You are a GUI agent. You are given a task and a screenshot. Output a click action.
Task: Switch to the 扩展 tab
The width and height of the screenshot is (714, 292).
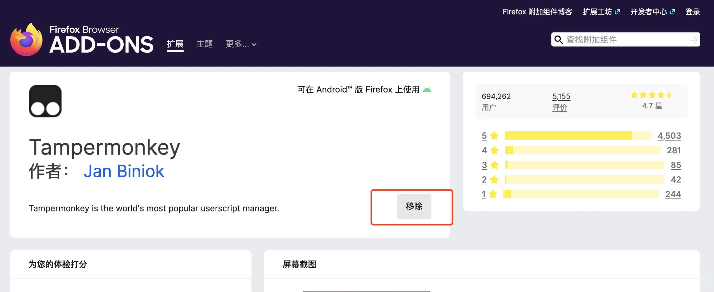click(175, 44)
